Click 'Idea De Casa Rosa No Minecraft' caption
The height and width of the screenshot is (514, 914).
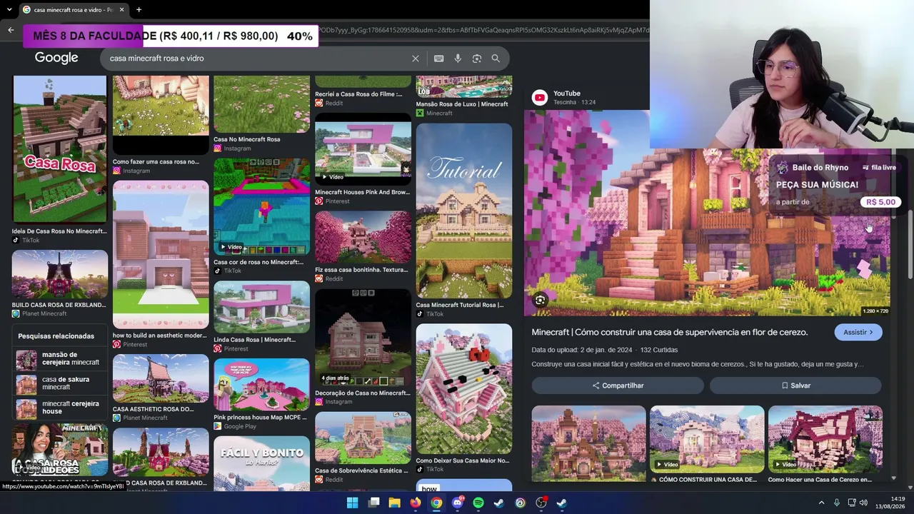[59, 231]
